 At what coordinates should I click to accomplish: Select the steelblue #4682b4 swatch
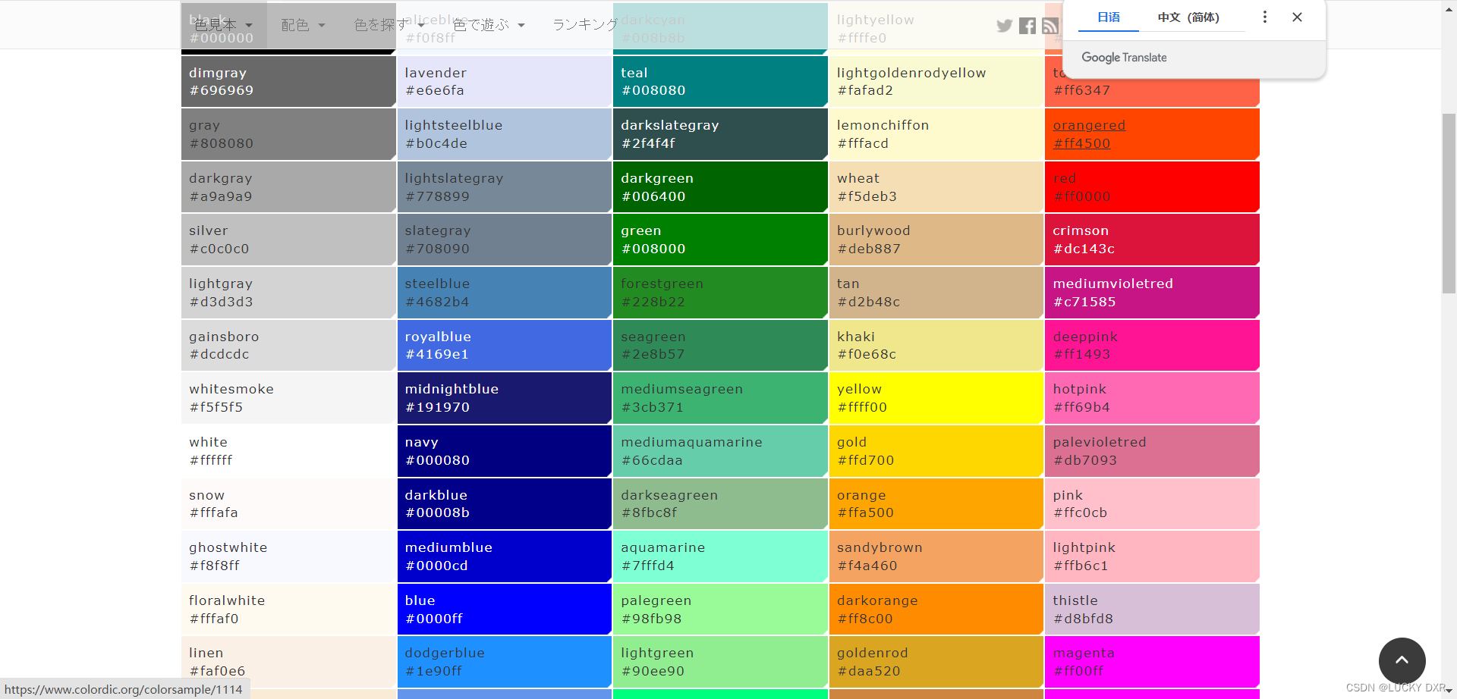coord(505,293)
